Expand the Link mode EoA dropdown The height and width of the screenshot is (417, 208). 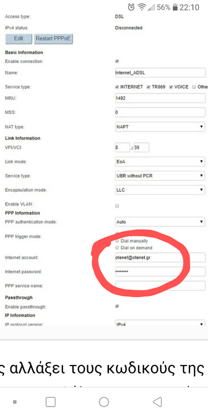pos(160,162)
